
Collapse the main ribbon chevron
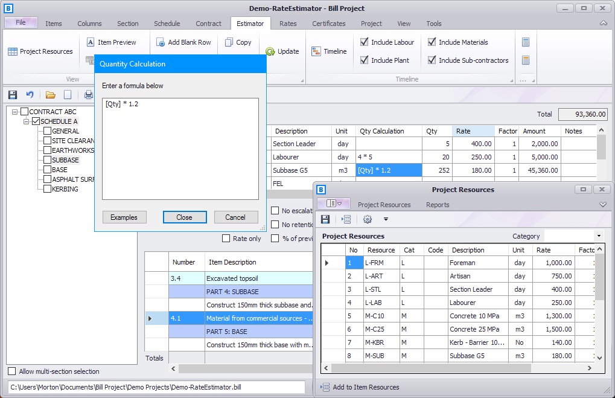click(x=604, y=24)
